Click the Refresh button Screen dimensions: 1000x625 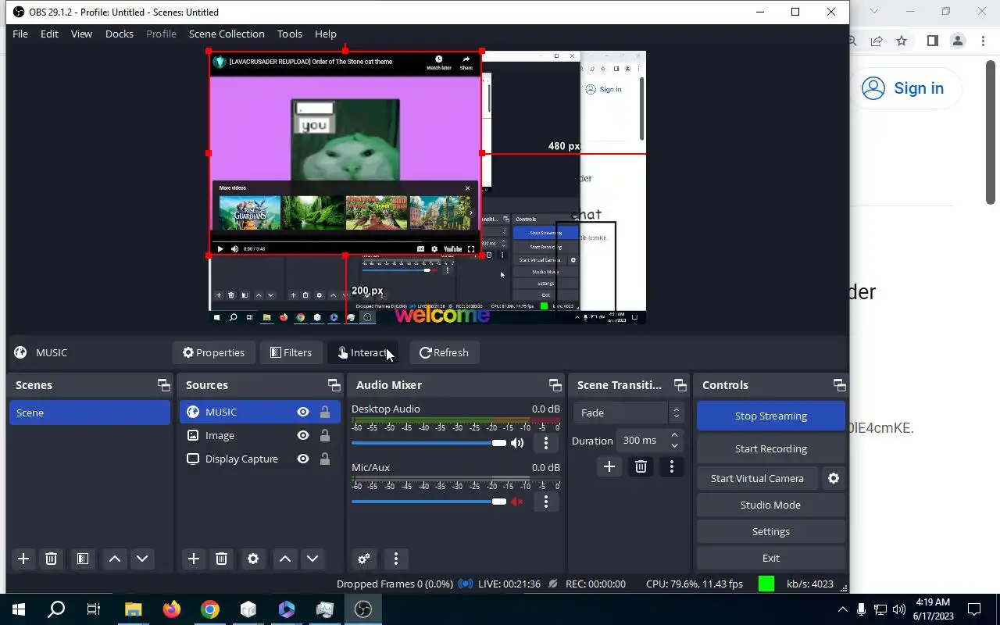(444, 352)
